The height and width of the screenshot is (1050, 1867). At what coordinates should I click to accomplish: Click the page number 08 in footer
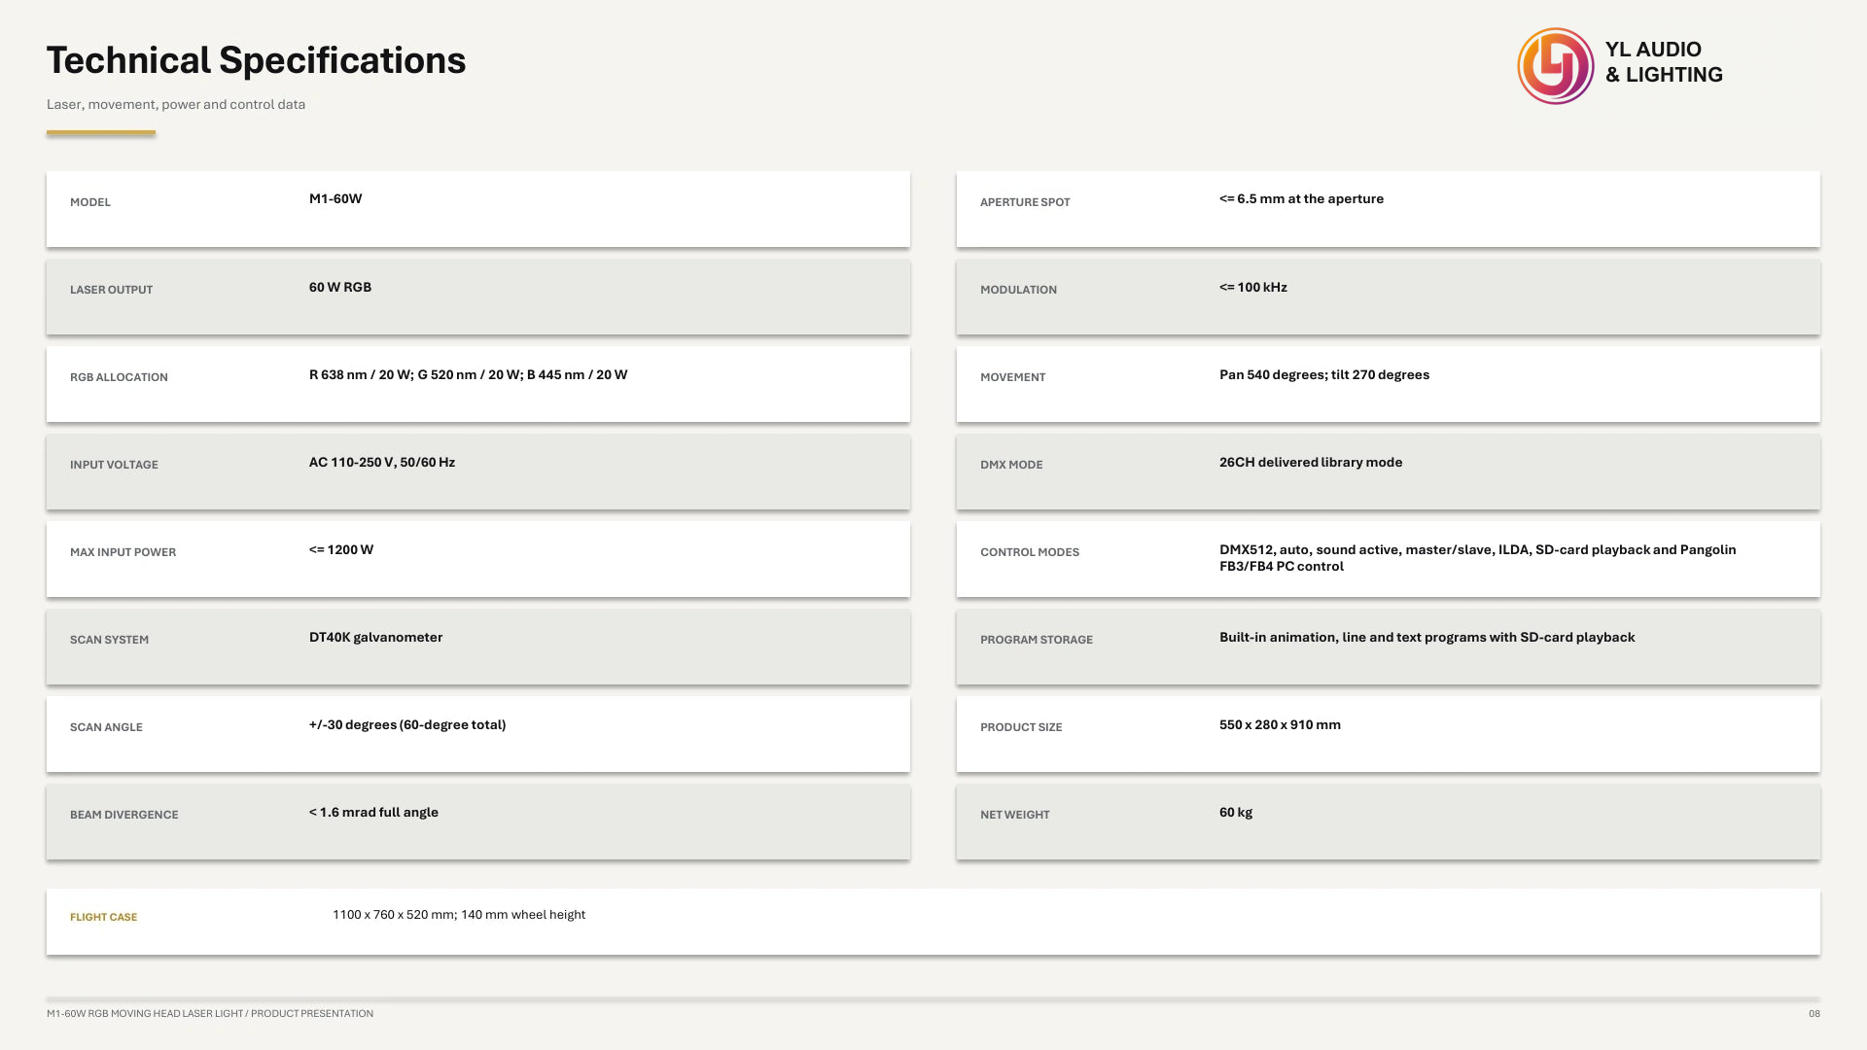(1814, 1013)
